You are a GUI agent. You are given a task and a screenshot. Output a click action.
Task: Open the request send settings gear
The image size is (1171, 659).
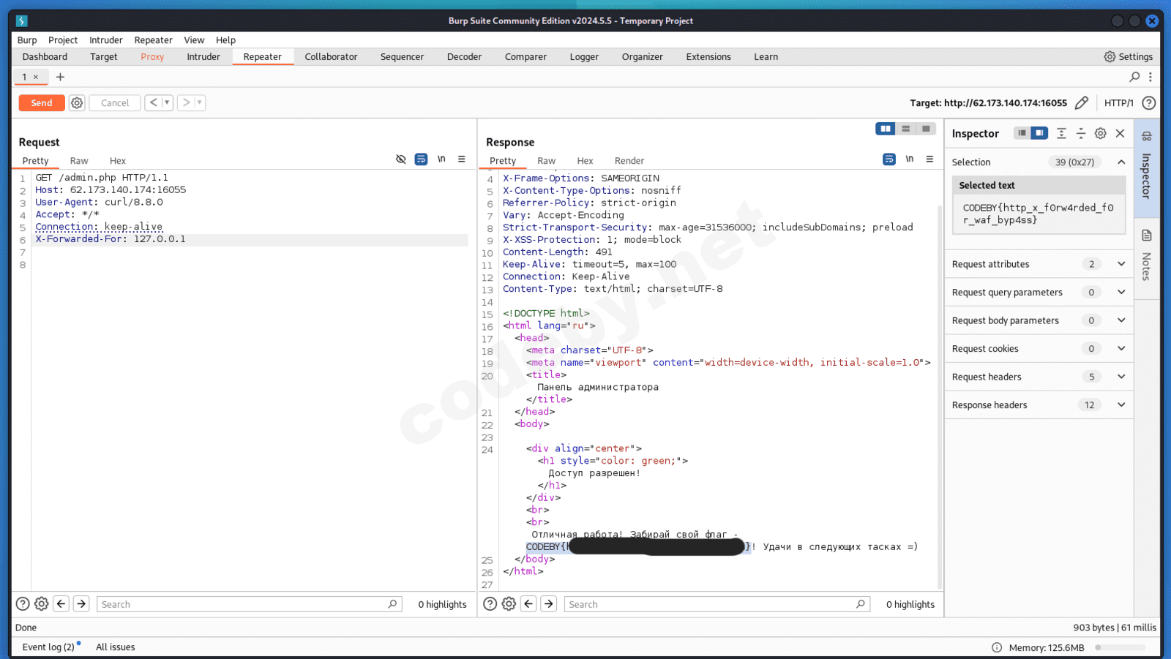click(x=77, y=103)
